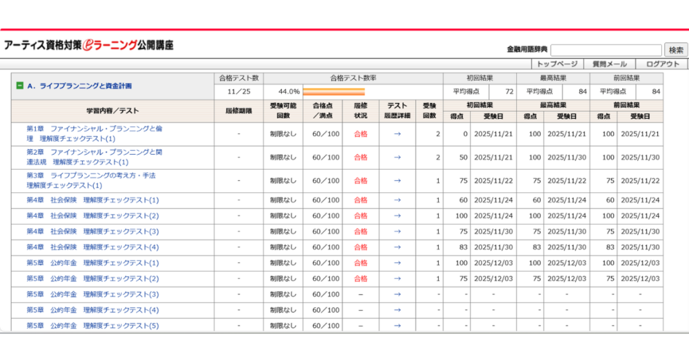Viewport: 689px width, 362px height.
Task: Open test history arrow for 第2章 test
Action: pos(397,157)
